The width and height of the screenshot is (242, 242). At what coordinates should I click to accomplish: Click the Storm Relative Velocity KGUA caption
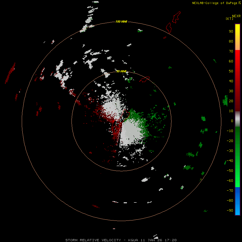[121, 240]
